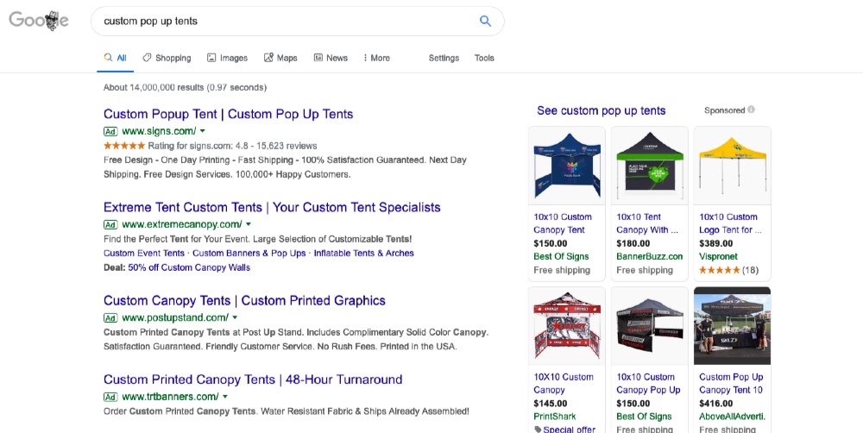Open the Images tab
Image resolution: width=863 pixels, height=433 pixels.
tap(227, 58)
